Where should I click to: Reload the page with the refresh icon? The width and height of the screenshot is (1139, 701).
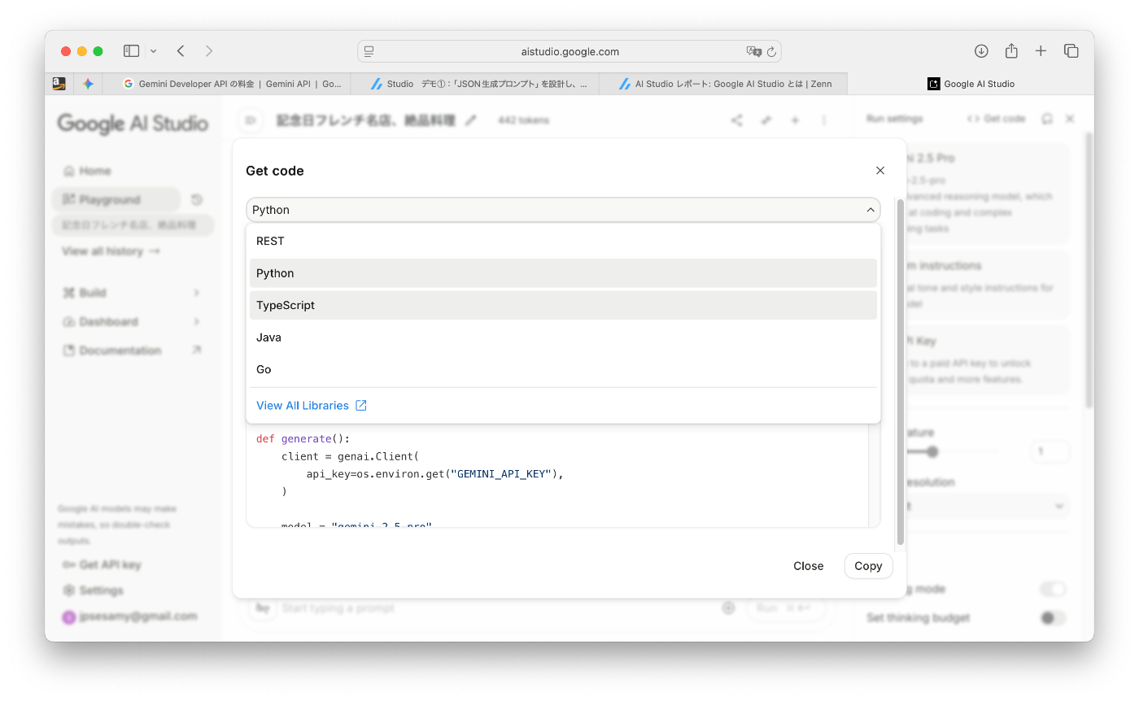click(x=772, y=51)
